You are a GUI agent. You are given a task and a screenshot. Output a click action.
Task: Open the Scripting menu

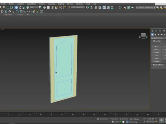point(61,4)
